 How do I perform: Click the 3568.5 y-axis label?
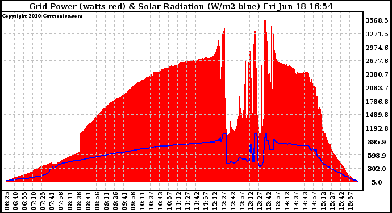point(377,20)
